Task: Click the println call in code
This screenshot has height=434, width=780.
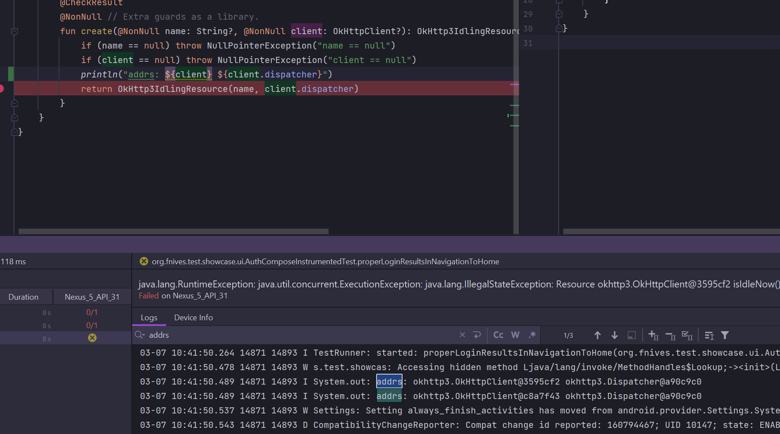Action: 99,74
